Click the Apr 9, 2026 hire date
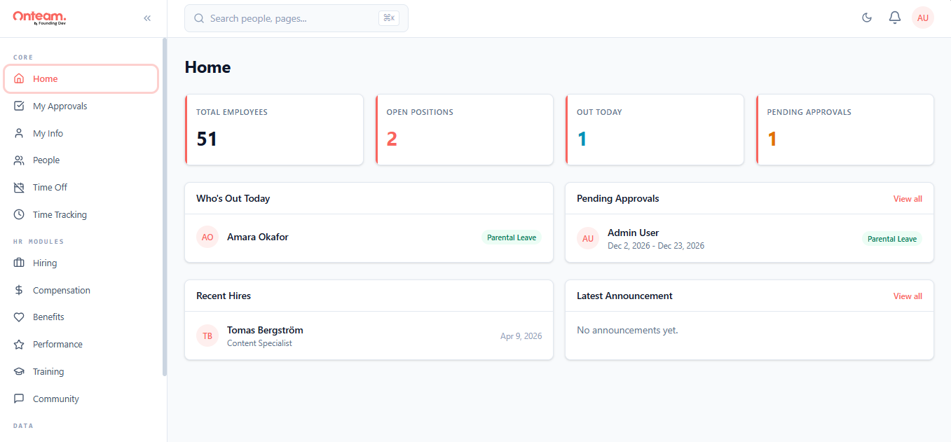The width and height of the screenshot is (951, 442). (x=521, y=336)
